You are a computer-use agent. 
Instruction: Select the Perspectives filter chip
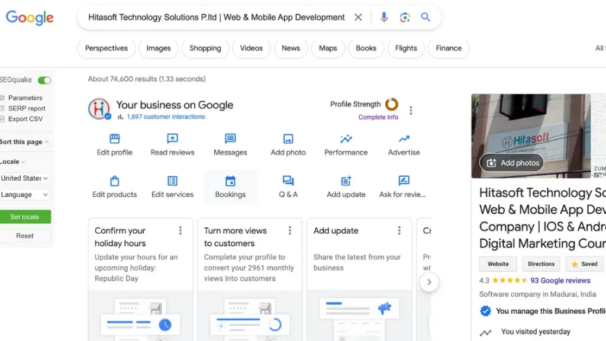click(x=107, y=49)
